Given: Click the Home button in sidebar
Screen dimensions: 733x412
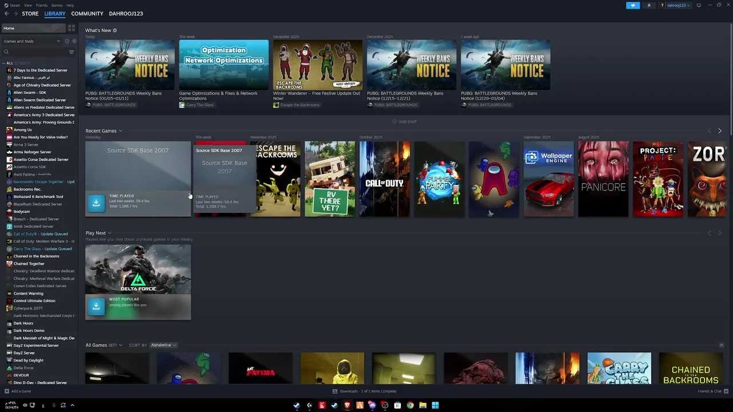Looking at the screenshot, I should (x=33, y=28).
